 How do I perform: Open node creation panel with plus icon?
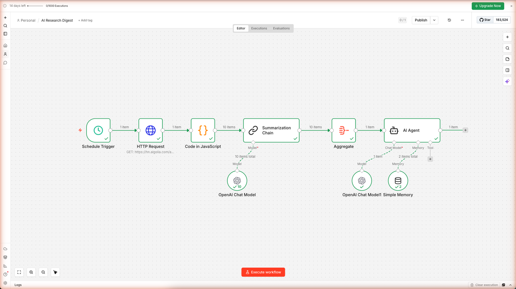click(x=507, y=37)
